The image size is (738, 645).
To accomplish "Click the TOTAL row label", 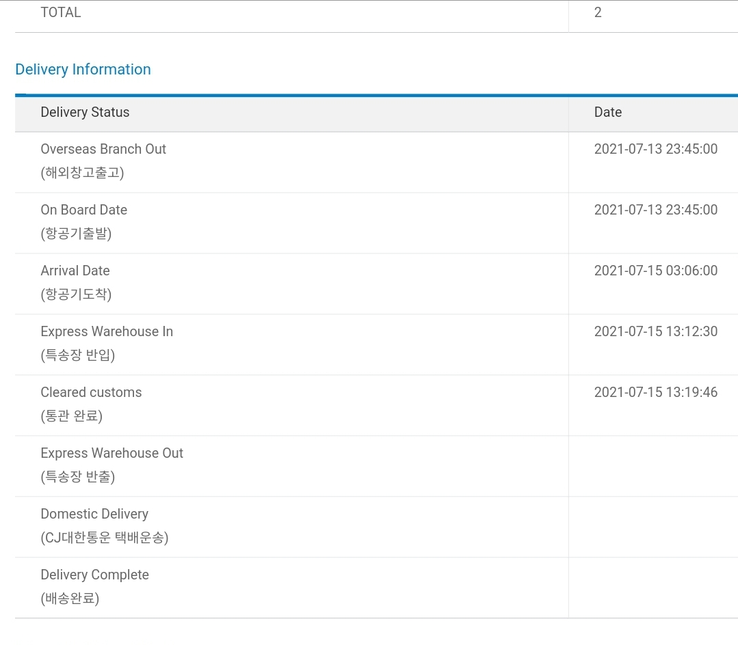I will tap(61, 13).
